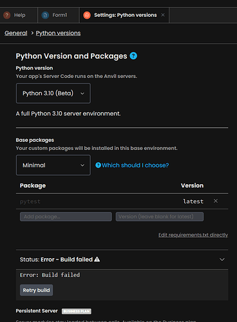Click the Python versions breadcrumb link

click(58, 33)
